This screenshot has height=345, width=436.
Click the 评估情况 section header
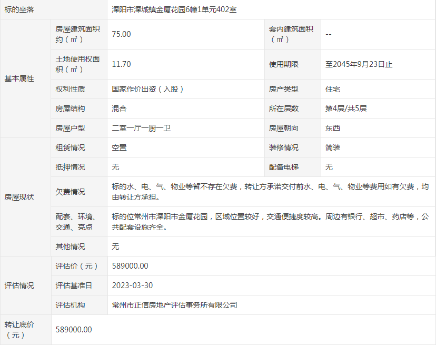[x=19, y=285]
